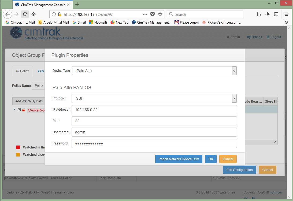
Task: Open the Device Type dropdown
Action: tap(154, 71)
